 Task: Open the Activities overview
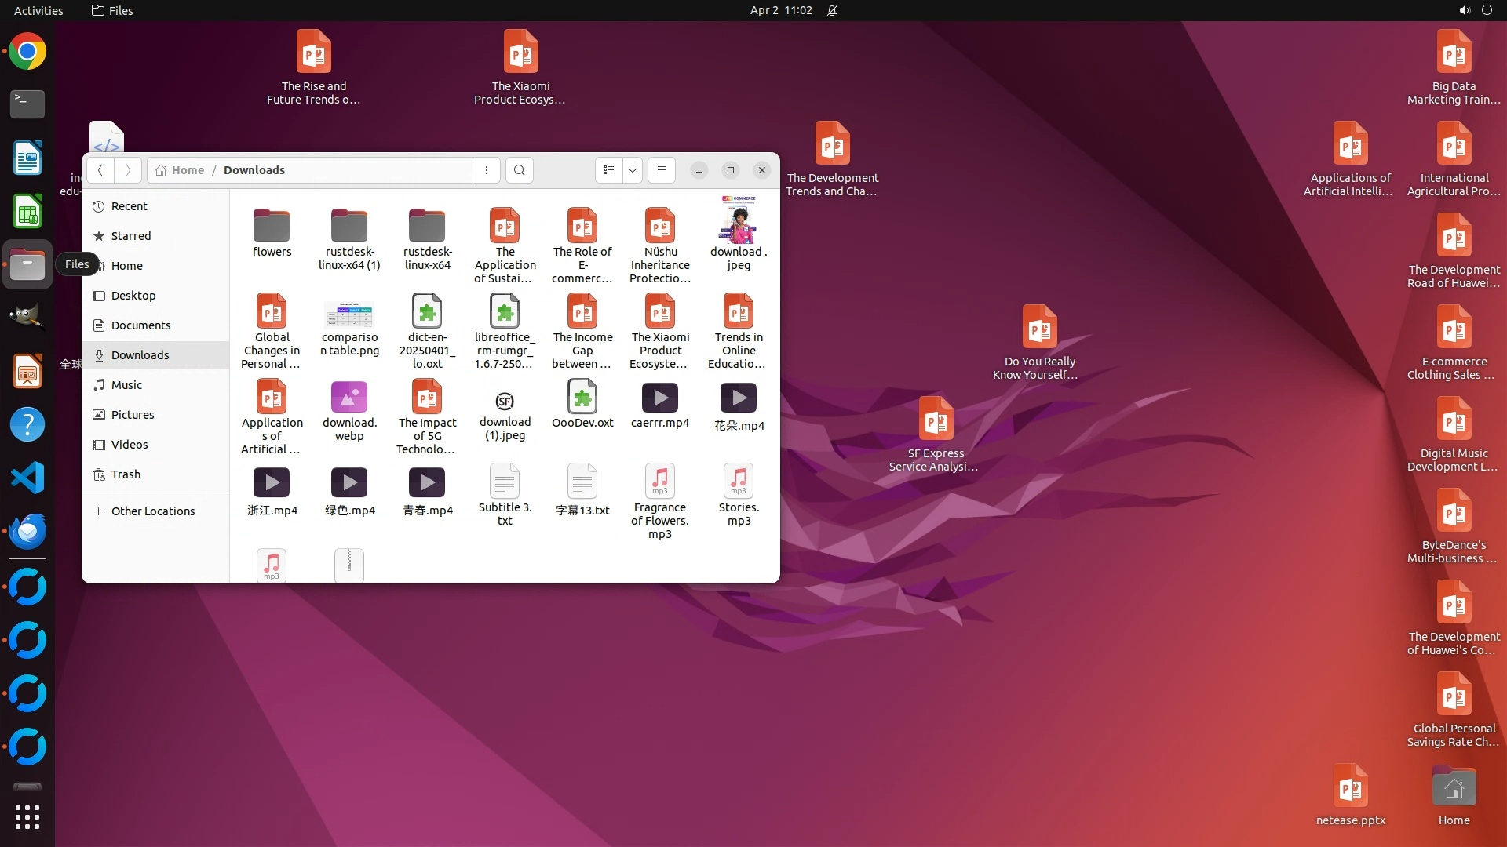tap(38, 10)
